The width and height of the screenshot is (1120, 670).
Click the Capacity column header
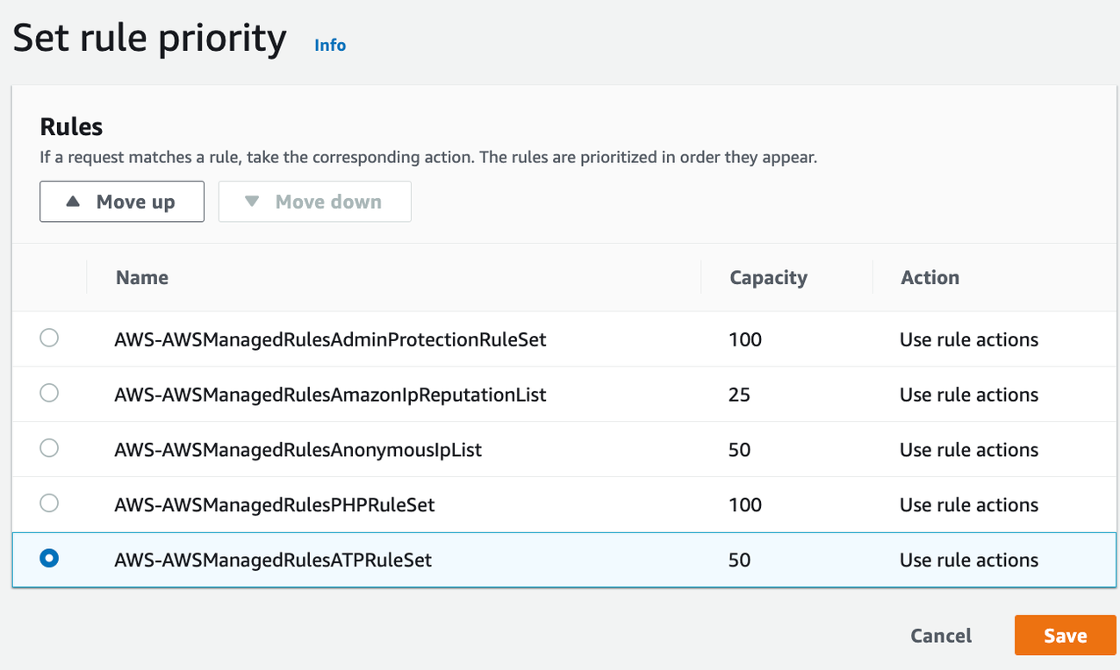click(768, 278)
